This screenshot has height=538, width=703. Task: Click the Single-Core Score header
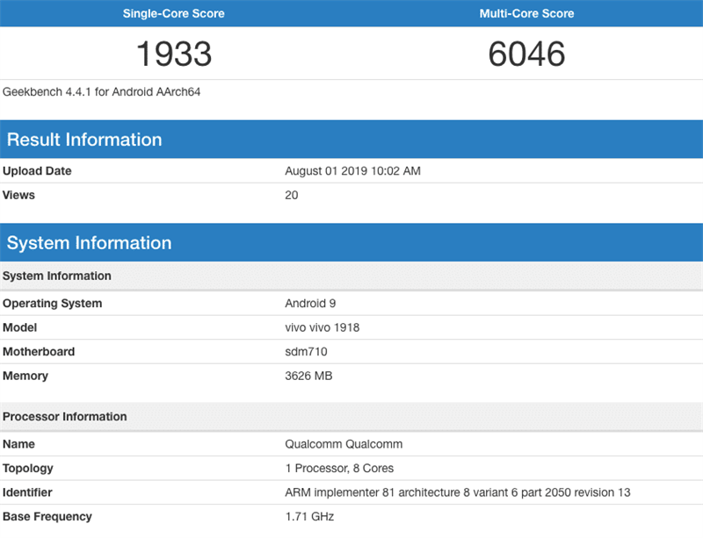(175, 13)
